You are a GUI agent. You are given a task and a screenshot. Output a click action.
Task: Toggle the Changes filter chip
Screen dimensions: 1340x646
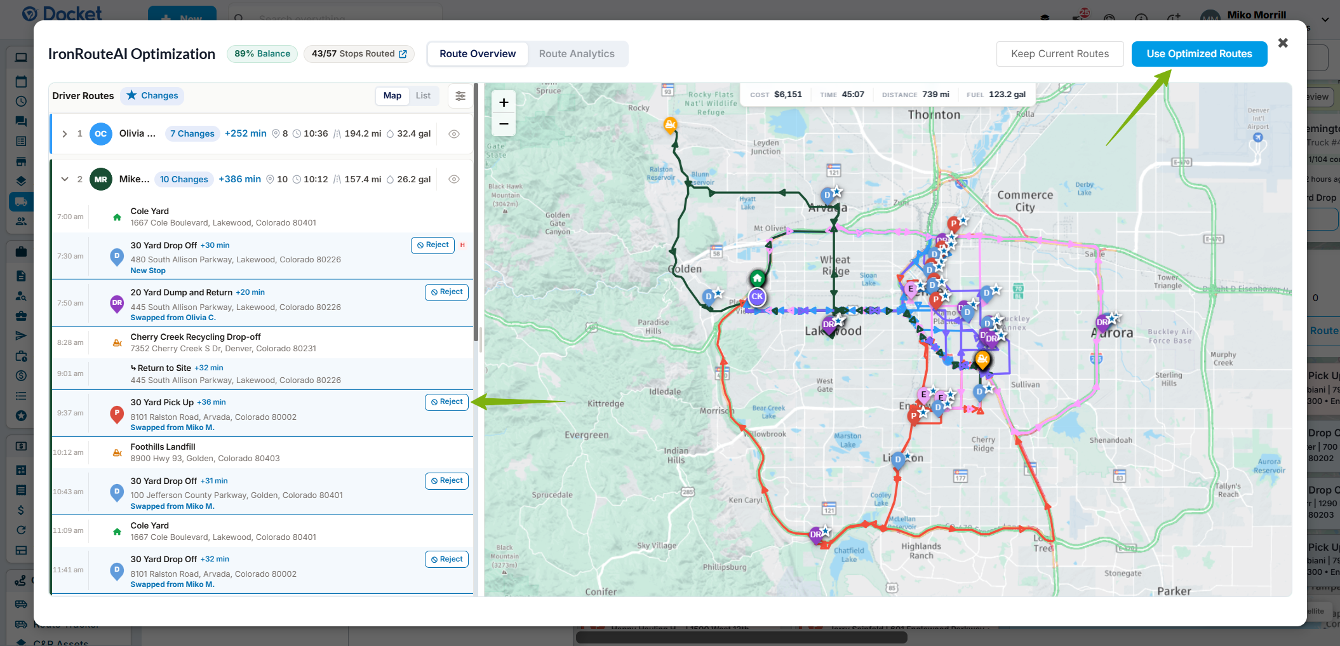[152, 96]
